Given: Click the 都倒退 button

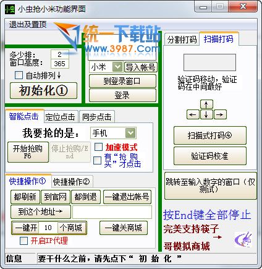Looking at the screenshot, I should point(86,197).
